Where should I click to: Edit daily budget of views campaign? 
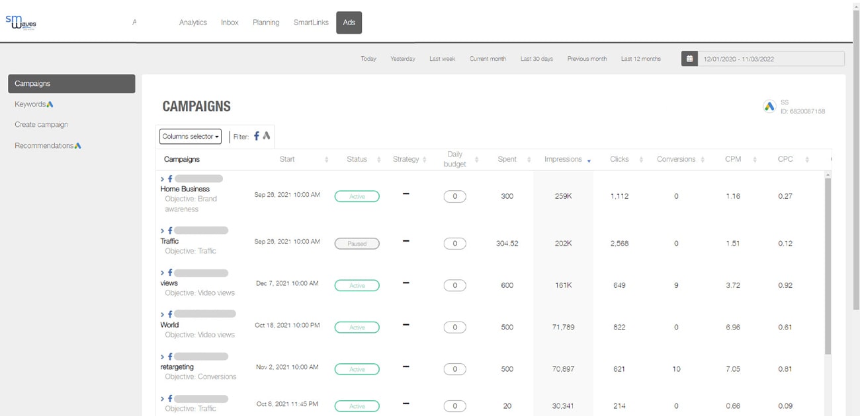click(x=454, y=285)
